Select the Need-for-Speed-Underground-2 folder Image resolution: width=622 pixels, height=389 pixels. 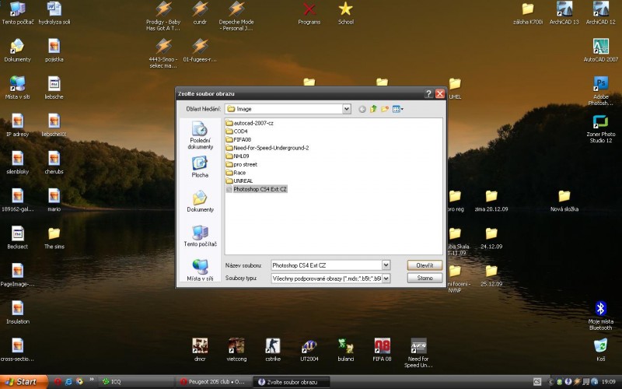(271, 148)
